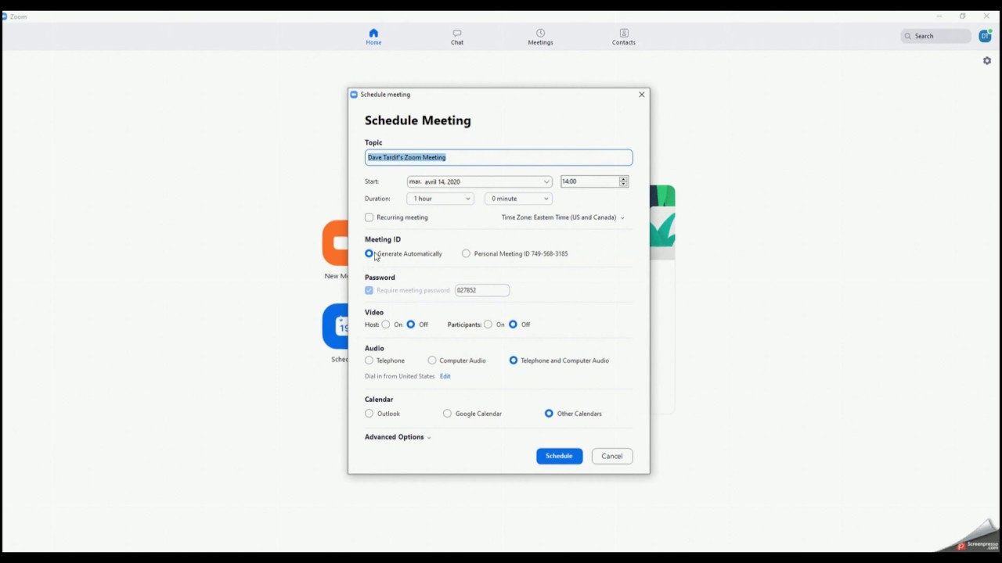
Task: Turn Participants video On
Action: tap(488, 325)
